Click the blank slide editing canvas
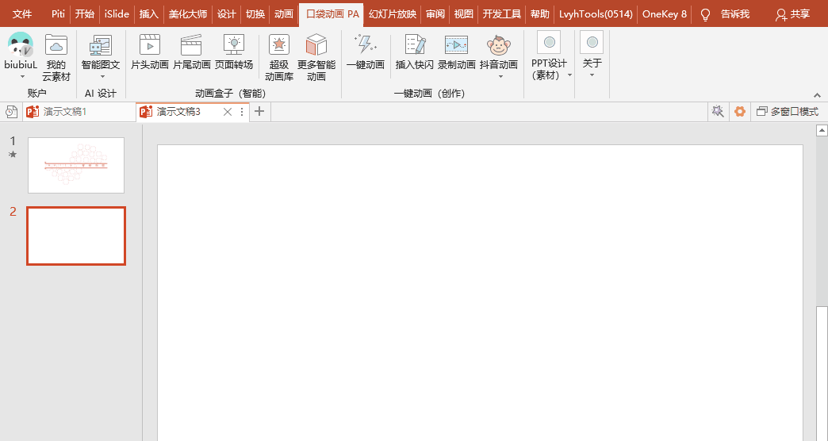 (x=480, y=293)
